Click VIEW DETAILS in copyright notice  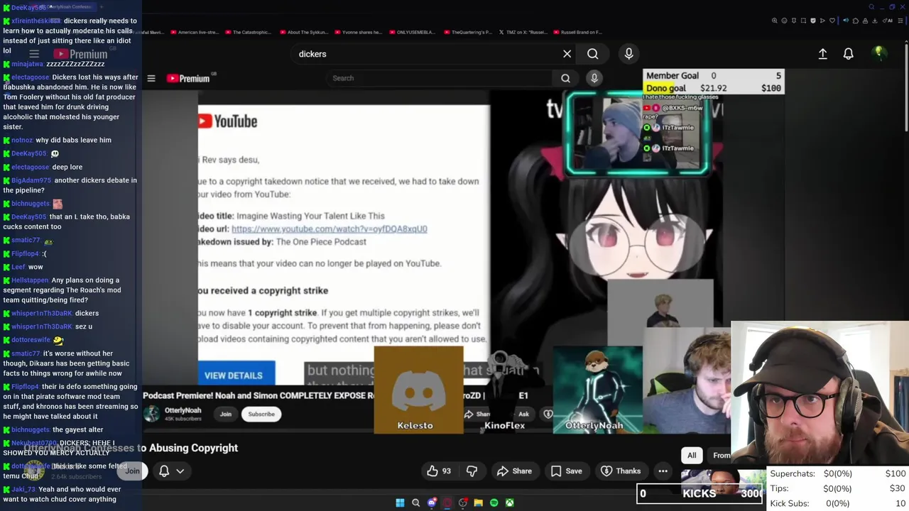pyautogui.click(x=234, y=375)
